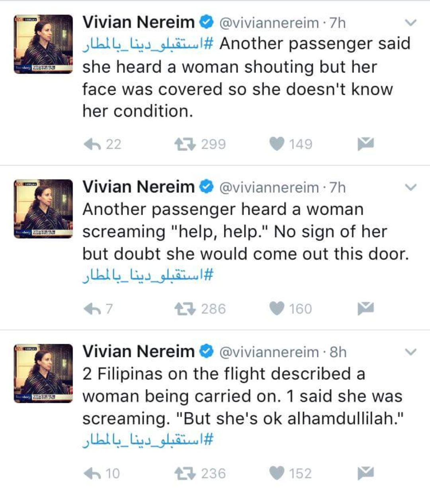Open dropdown arrow on the 8h tweet
Image resolution: width=430 pixels, height=492 pixels.
(410, 352)
